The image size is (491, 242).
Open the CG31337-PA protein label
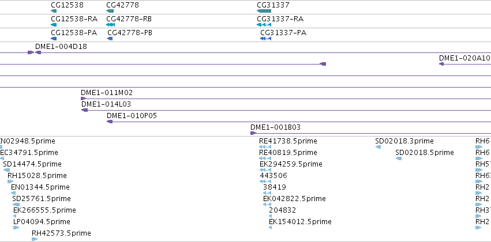coord(283,32)
